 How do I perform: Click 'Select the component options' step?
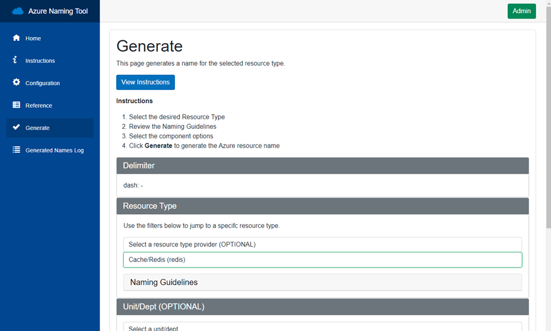click(x=171, y=136)
